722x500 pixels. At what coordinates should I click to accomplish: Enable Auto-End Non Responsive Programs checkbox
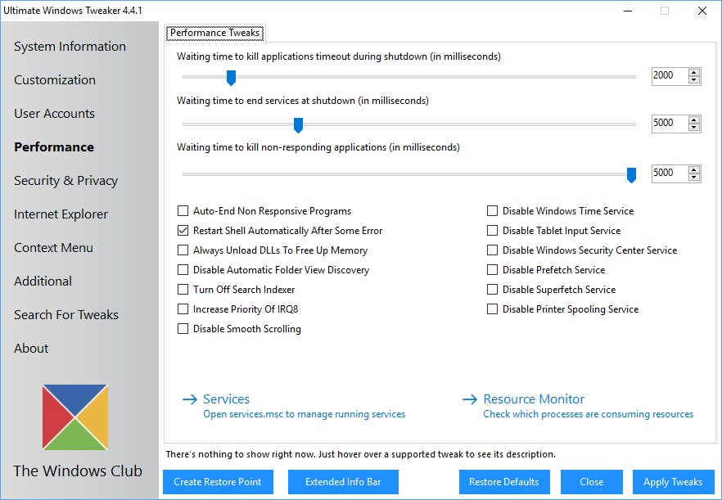click(x=183, y=211)
